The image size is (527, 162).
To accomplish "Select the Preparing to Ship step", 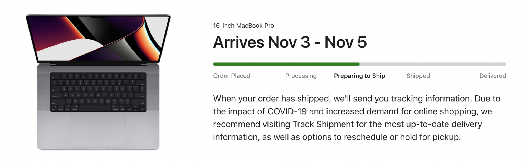I will 359,76.
